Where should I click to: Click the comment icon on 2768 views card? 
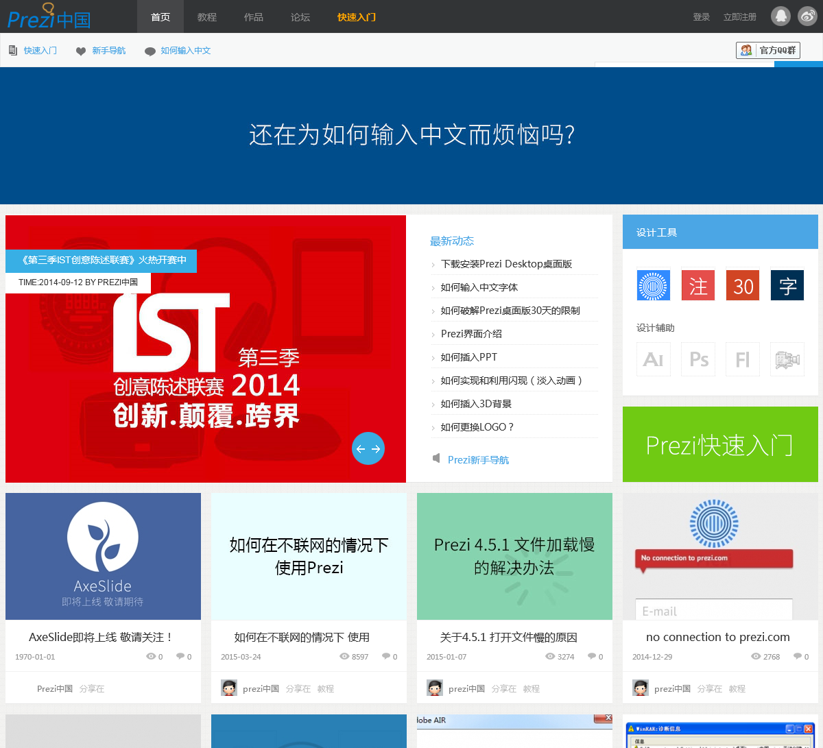point(798,656)
